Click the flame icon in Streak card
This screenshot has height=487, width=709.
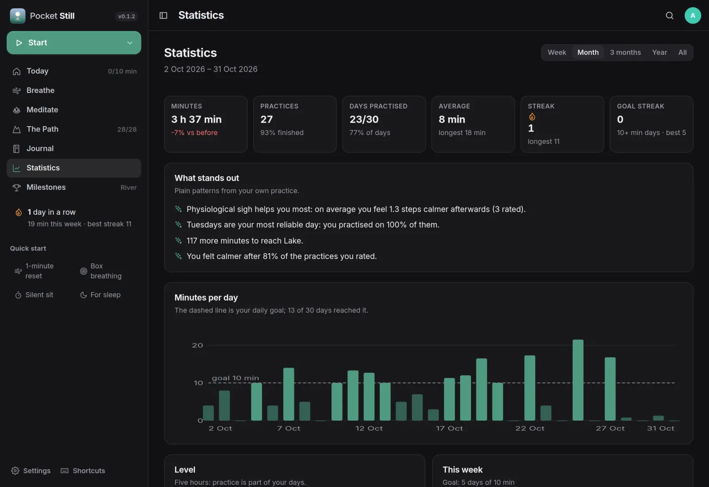(x=532, y=117)
